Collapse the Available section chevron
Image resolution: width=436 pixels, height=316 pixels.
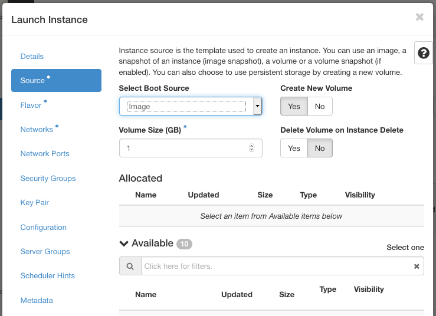pyautogui.click(x=124, y=243)
